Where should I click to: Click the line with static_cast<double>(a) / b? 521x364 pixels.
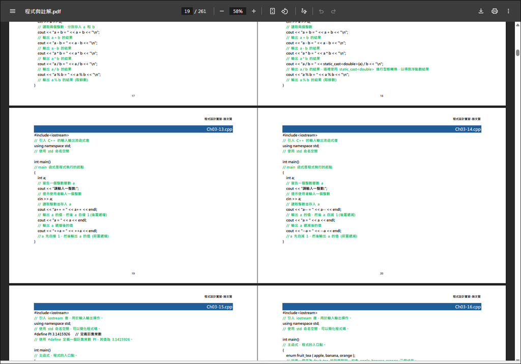click(335, 64)
